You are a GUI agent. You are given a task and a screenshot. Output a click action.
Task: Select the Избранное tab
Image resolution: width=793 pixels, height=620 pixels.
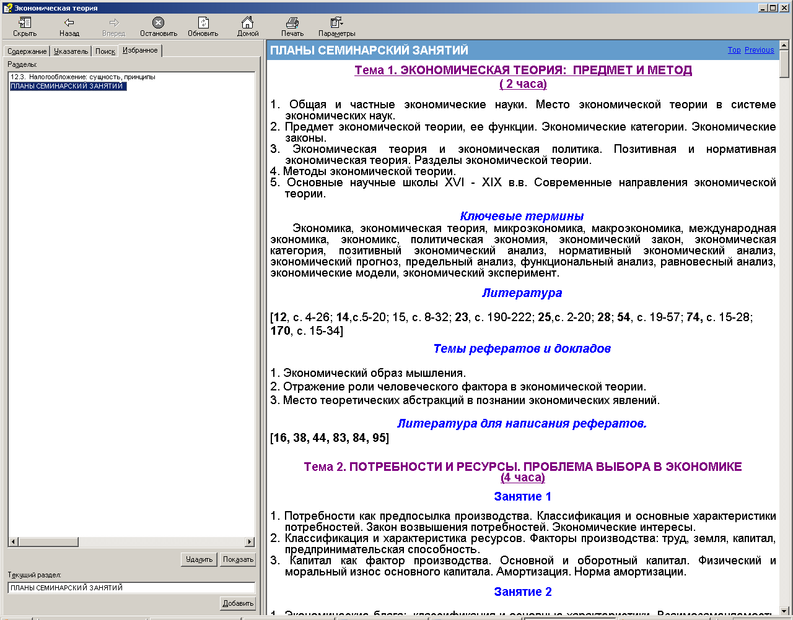(140, 50)
